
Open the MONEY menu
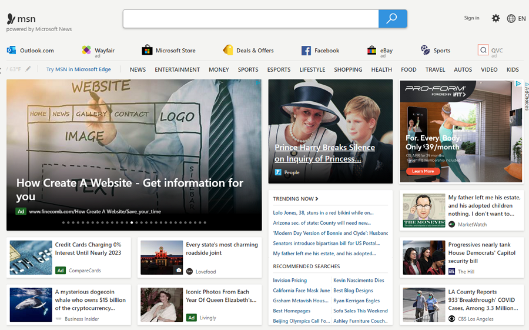pyautogui.click(x=219, y=69)
